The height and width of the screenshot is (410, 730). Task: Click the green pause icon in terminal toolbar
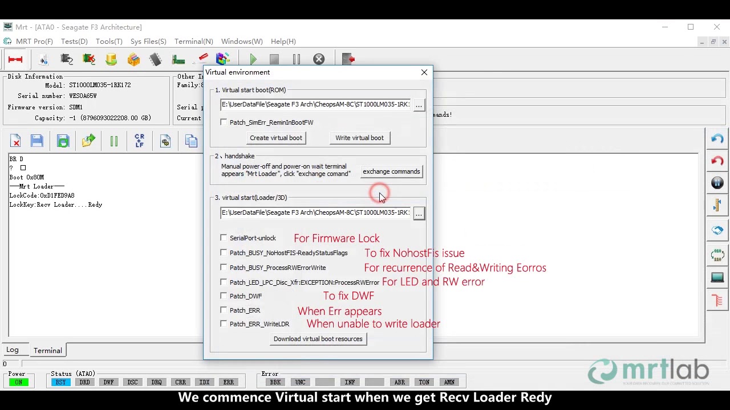(114, 141)
